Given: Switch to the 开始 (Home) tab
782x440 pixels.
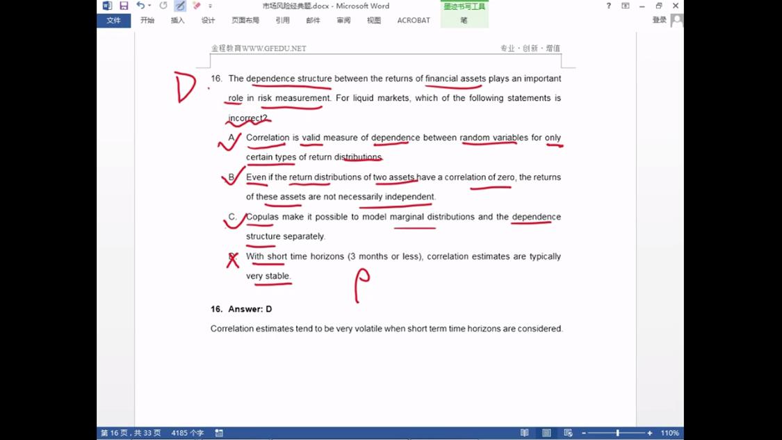Looking at the screenshot, I should (x=147, y=20).
